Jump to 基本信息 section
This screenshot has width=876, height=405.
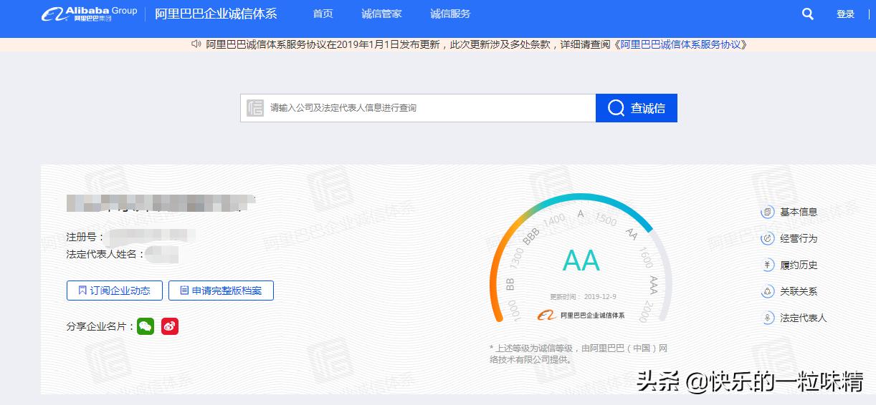(799, 212)
